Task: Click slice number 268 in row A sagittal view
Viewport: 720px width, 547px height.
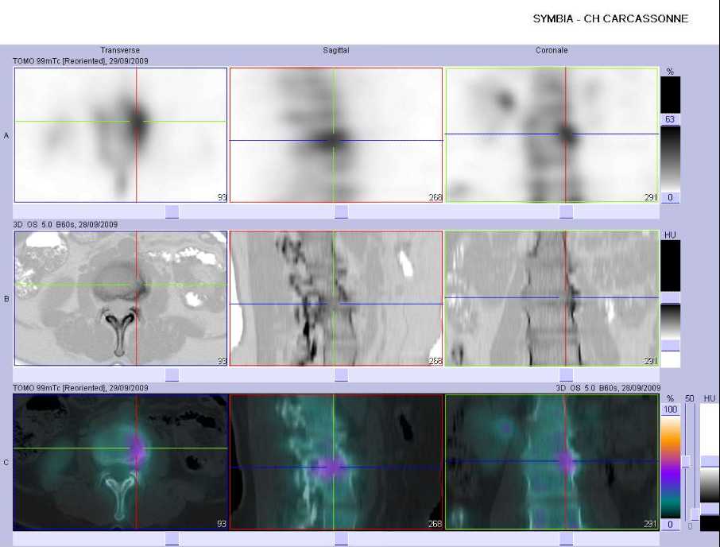Action: [x=435, y=197]
